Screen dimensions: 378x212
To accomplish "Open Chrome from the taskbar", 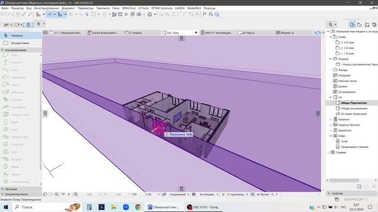I will (138, 207).
